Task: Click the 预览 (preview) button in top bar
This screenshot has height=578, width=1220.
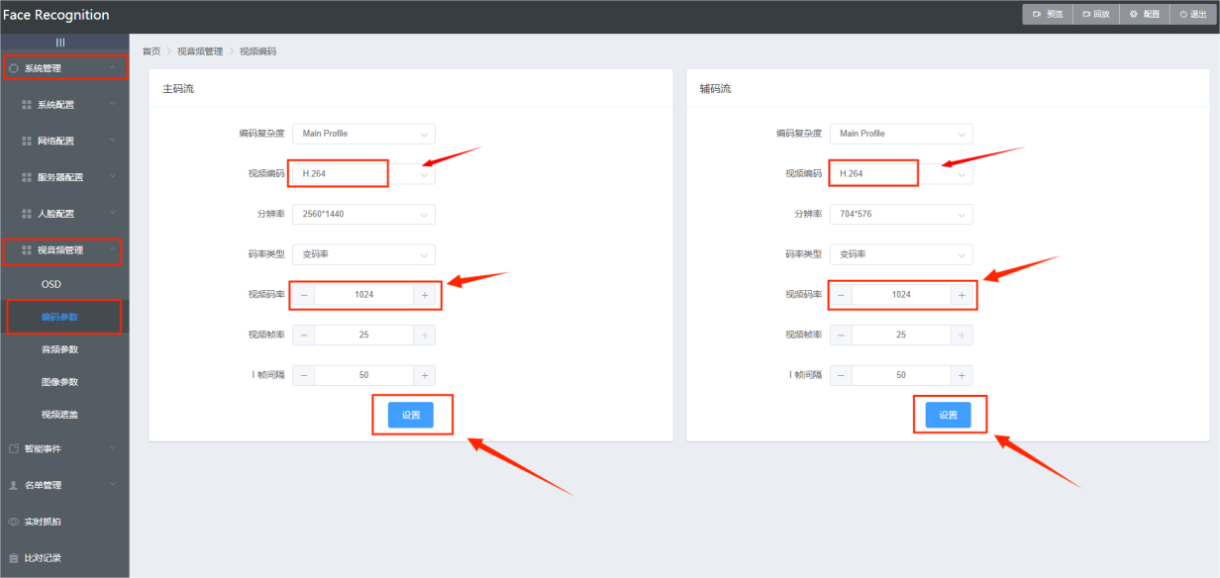Action: [1048, 14]
